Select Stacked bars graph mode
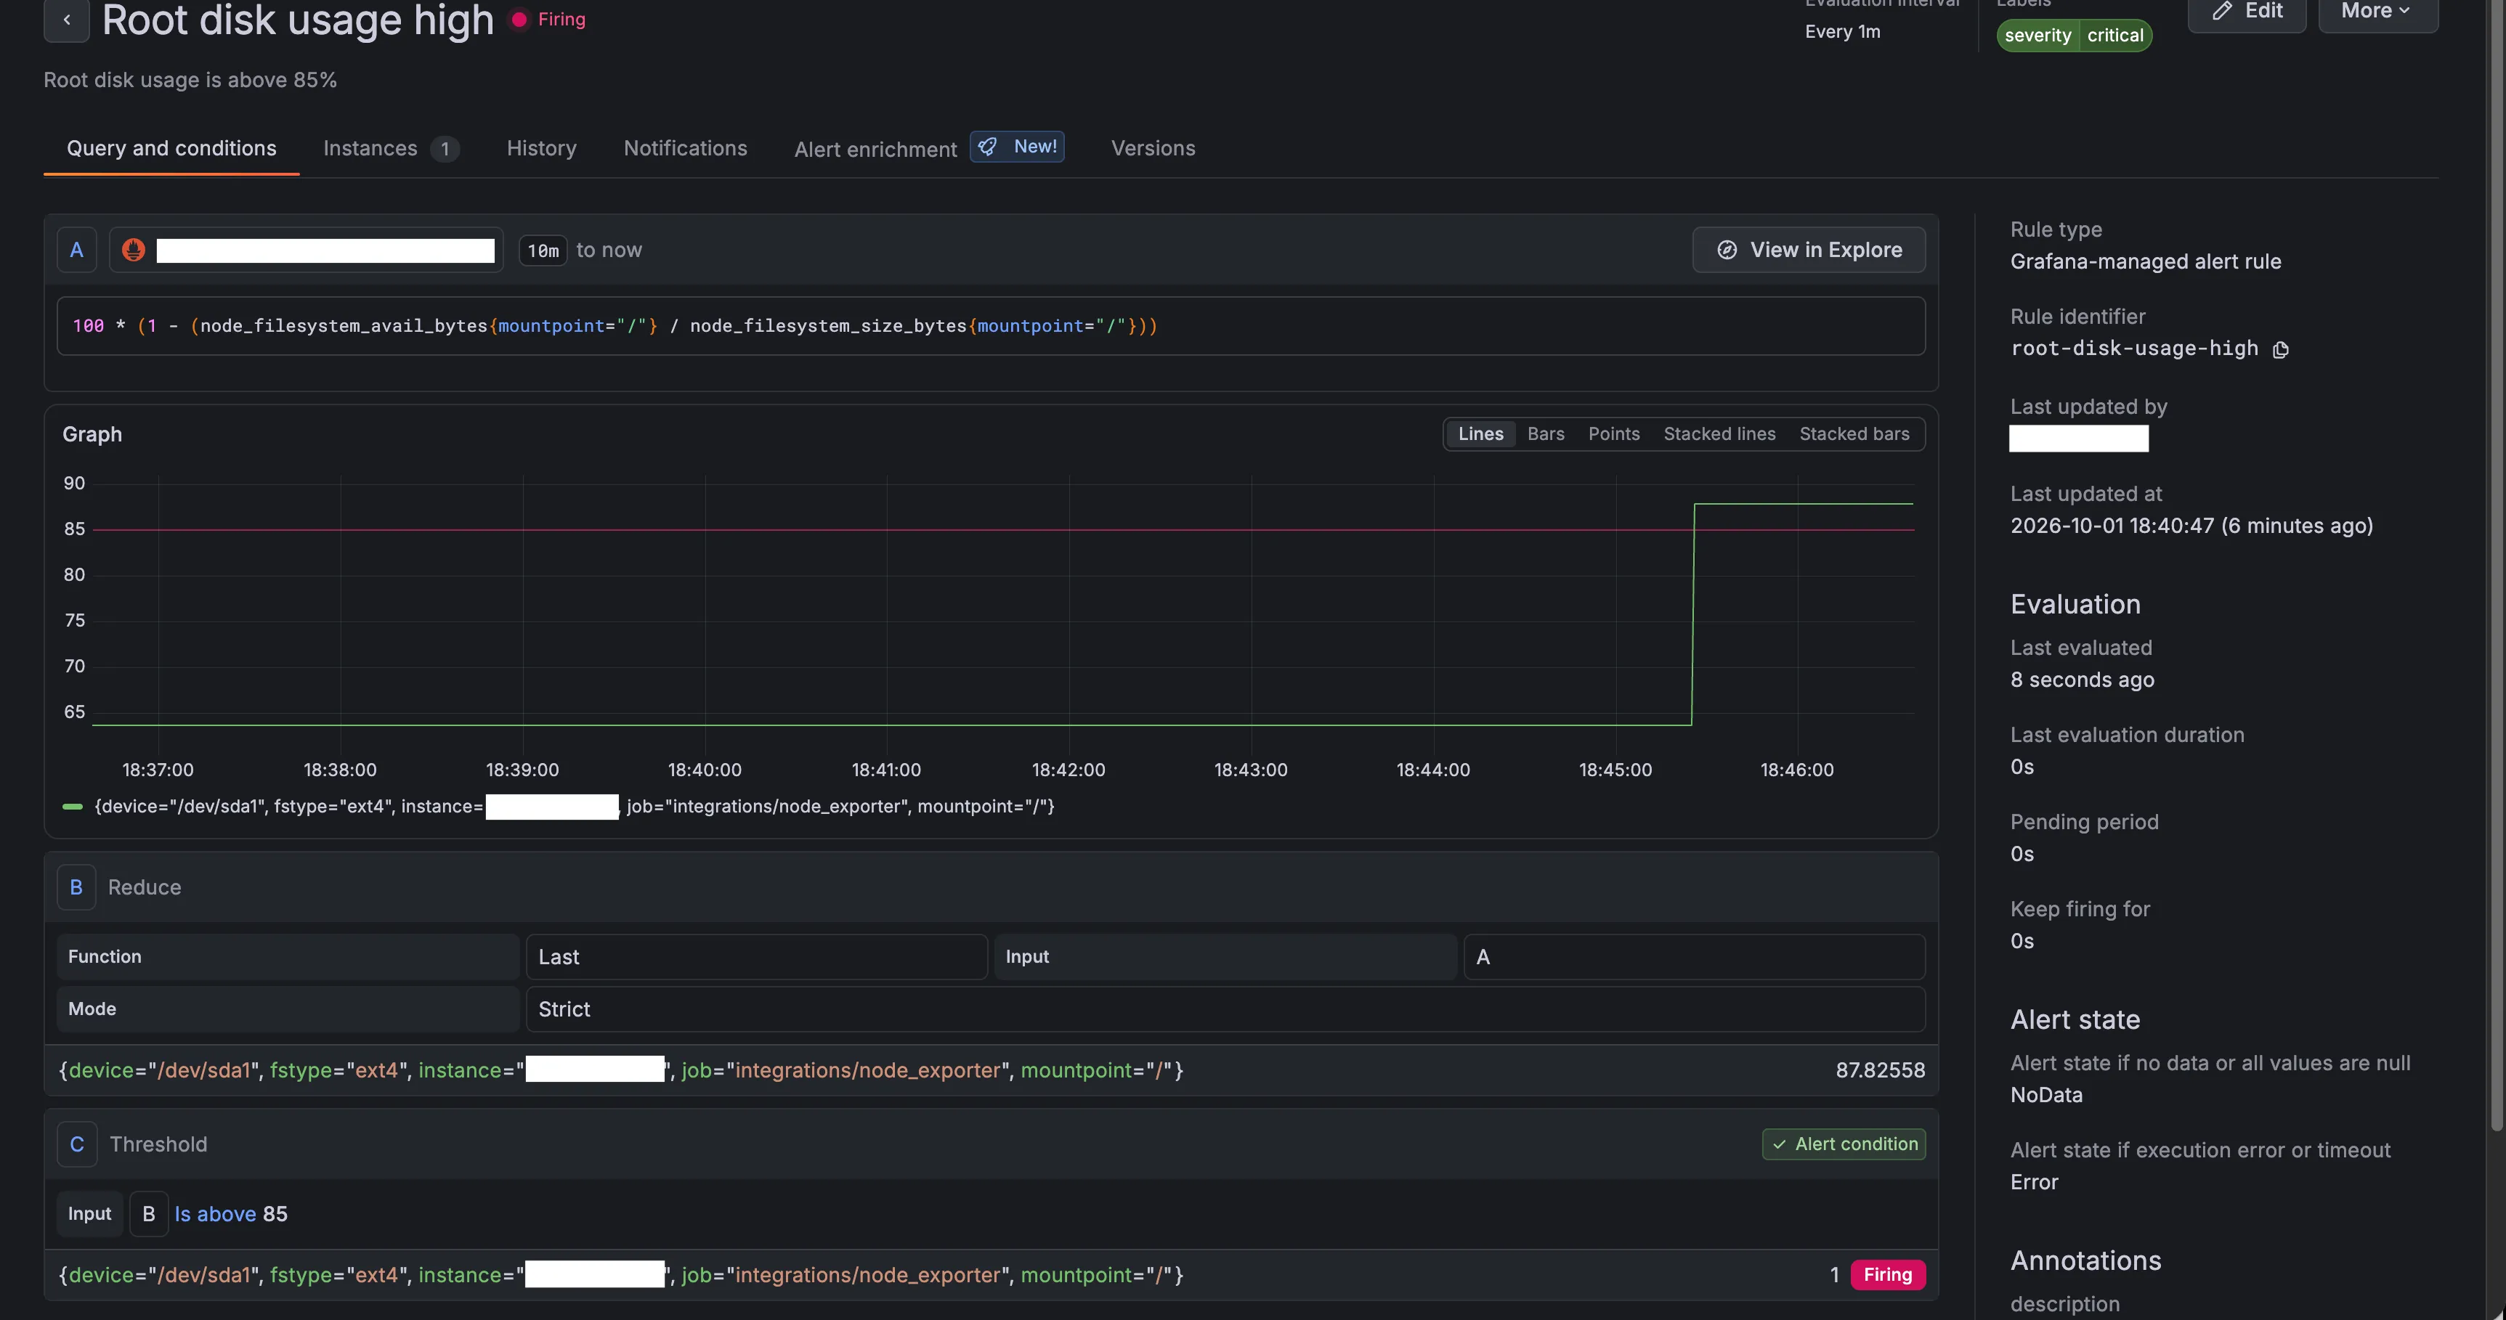Image resolution: width=2506 pixels, height=1320 pixels. 1854,434
